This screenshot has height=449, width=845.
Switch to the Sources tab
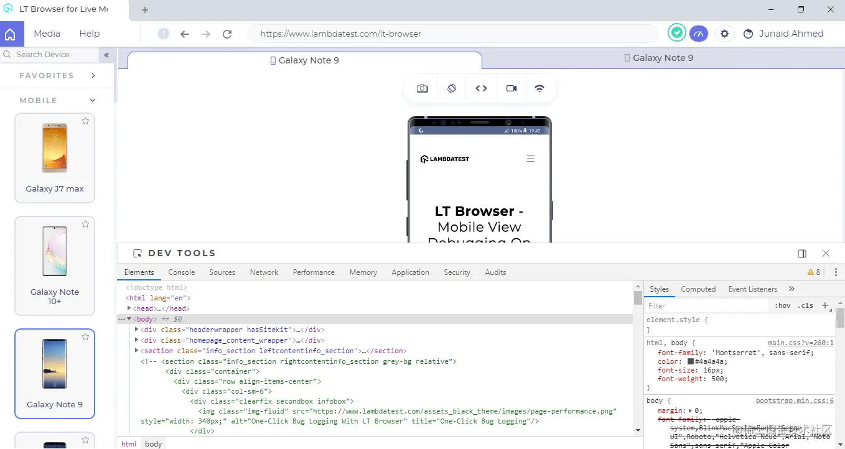click(x=222, y=272)
